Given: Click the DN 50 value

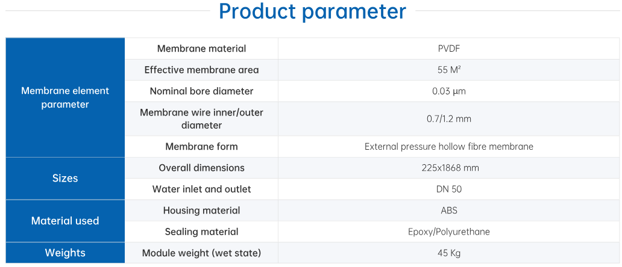Looking at the screenshot, I should (449, 189).
